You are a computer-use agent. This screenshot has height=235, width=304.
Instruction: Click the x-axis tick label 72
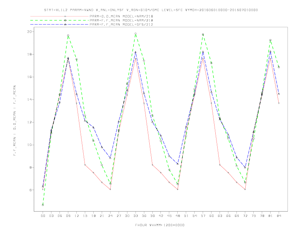click(x=245, y=216)
